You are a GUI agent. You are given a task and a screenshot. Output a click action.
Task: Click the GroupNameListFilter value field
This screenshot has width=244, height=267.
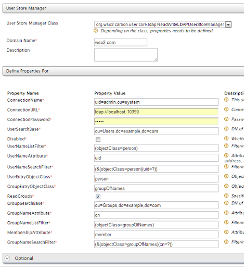coord(156,225)
